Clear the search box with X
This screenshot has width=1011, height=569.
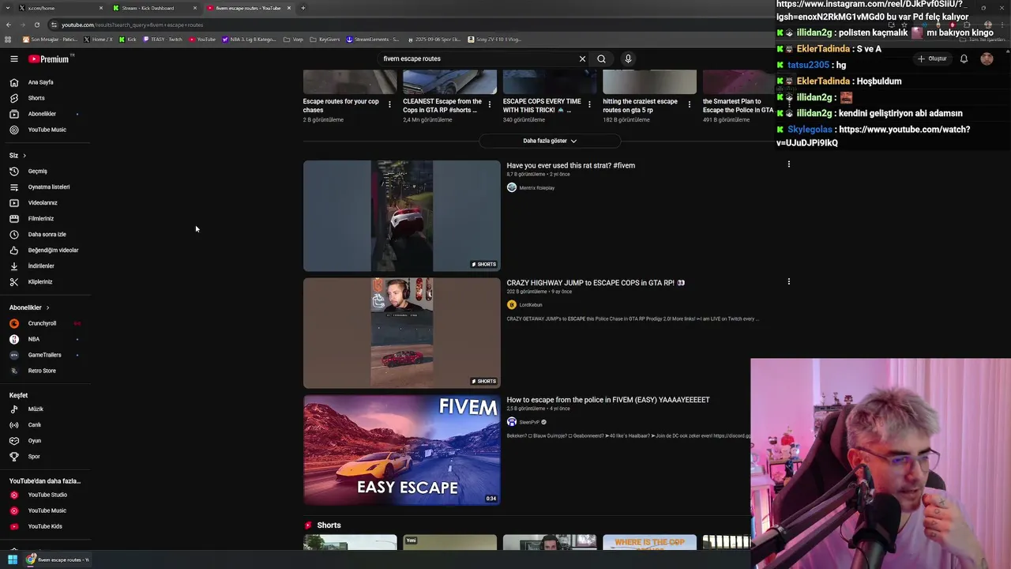pos(582,58)
